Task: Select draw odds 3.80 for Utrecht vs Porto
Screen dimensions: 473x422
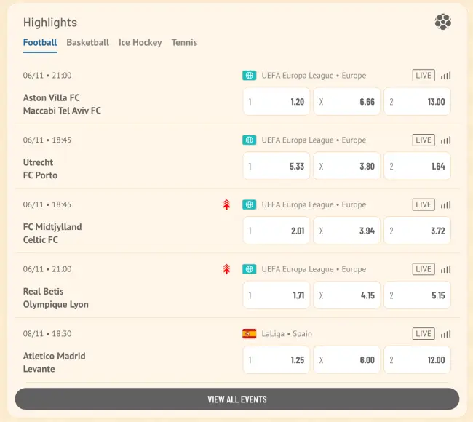Action: pyautogui.click(x=346, y=167)
